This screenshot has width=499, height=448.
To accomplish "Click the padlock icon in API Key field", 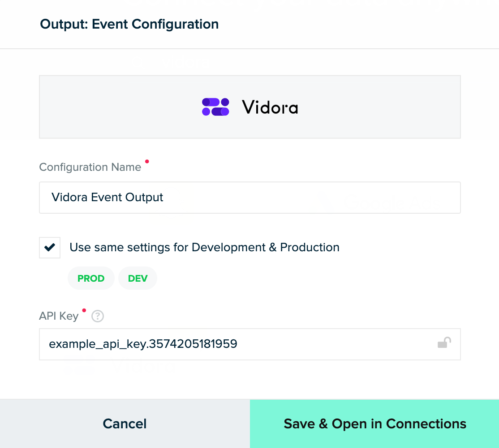I will pos(444,343).
